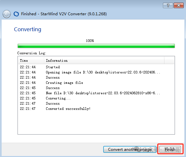This screenshot has width=186, height=157.
Task: Select the Converting... log row
Action: 96,98
